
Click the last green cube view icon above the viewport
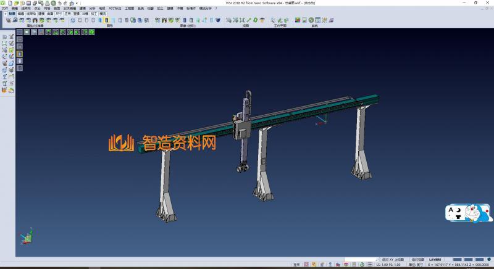91,32
